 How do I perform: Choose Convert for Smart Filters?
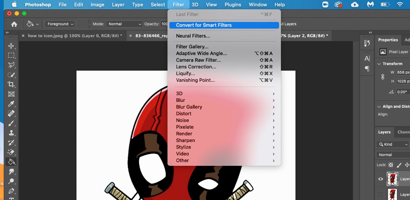tap(224, 25)
